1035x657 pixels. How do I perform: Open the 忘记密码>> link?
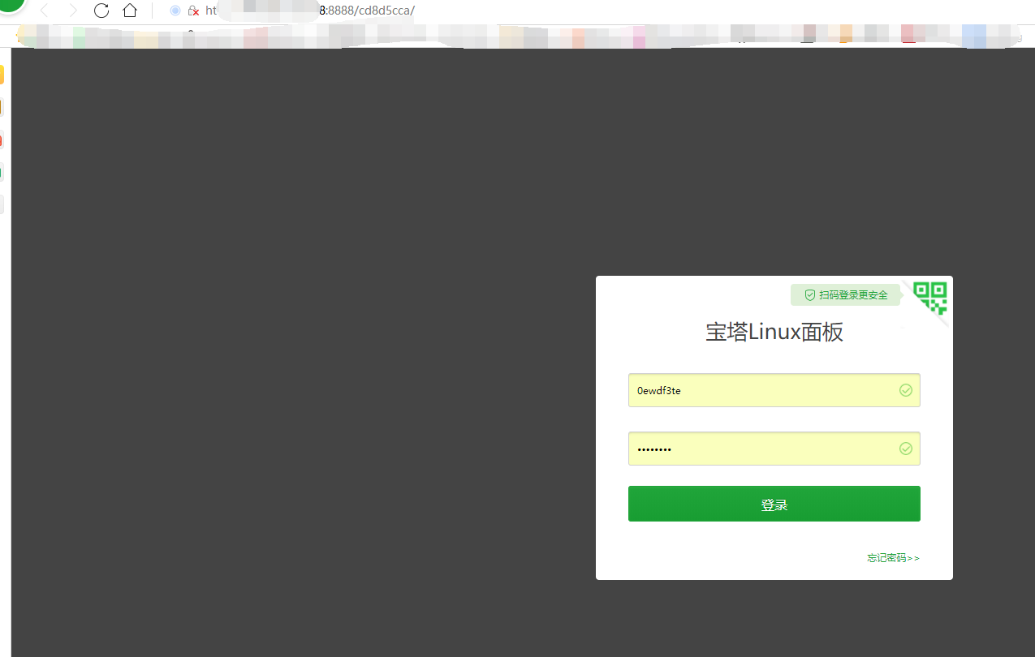click(x=893, y=558)
